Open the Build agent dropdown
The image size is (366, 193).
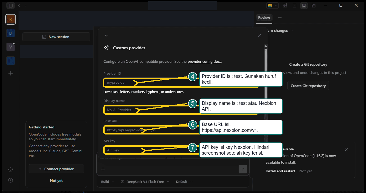coord(108,182)
